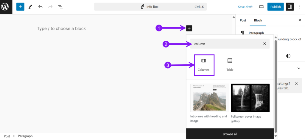
Task: Select the Tools pencil icon
Action: (x=30, y=7)
